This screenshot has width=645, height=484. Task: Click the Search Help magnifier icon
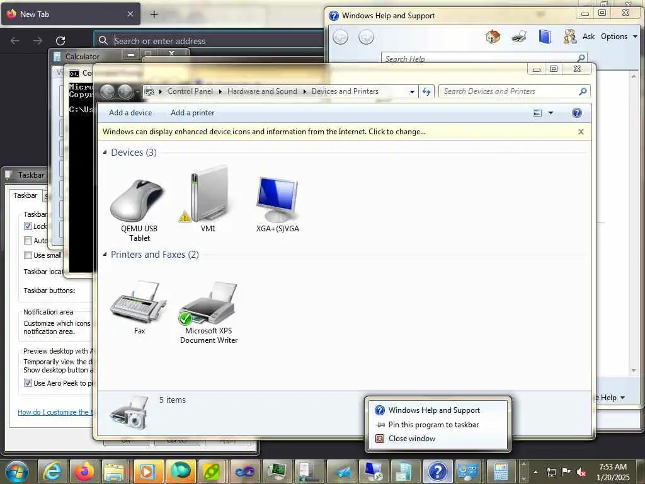click(x=581, y=58)
